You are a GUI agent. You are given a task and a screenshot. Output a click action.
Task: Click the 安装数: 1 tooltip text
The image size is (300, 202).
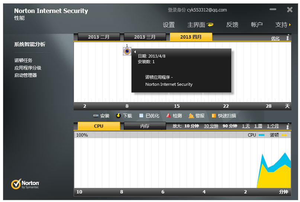(146, 62)
